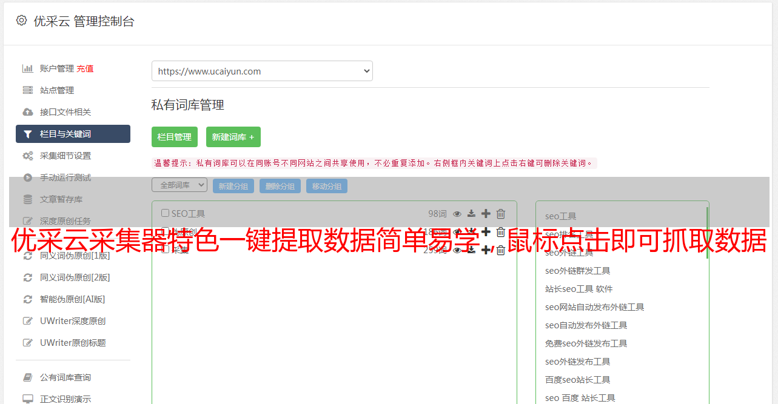Click the funnel icon of 栏目与关键词
Image resolution: width=778 pixels, height=404 pixels.
click(28, 134)
